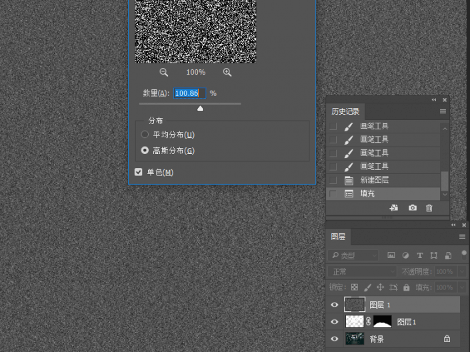
Task: Hide the 背景 background layer
Action: coord(335,339)
